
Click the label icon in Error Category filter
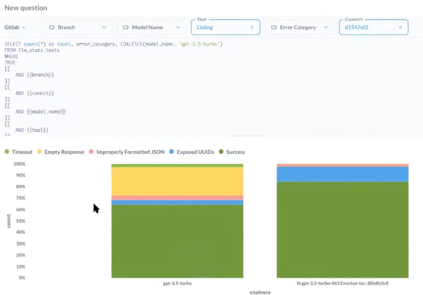coord(275,27)
